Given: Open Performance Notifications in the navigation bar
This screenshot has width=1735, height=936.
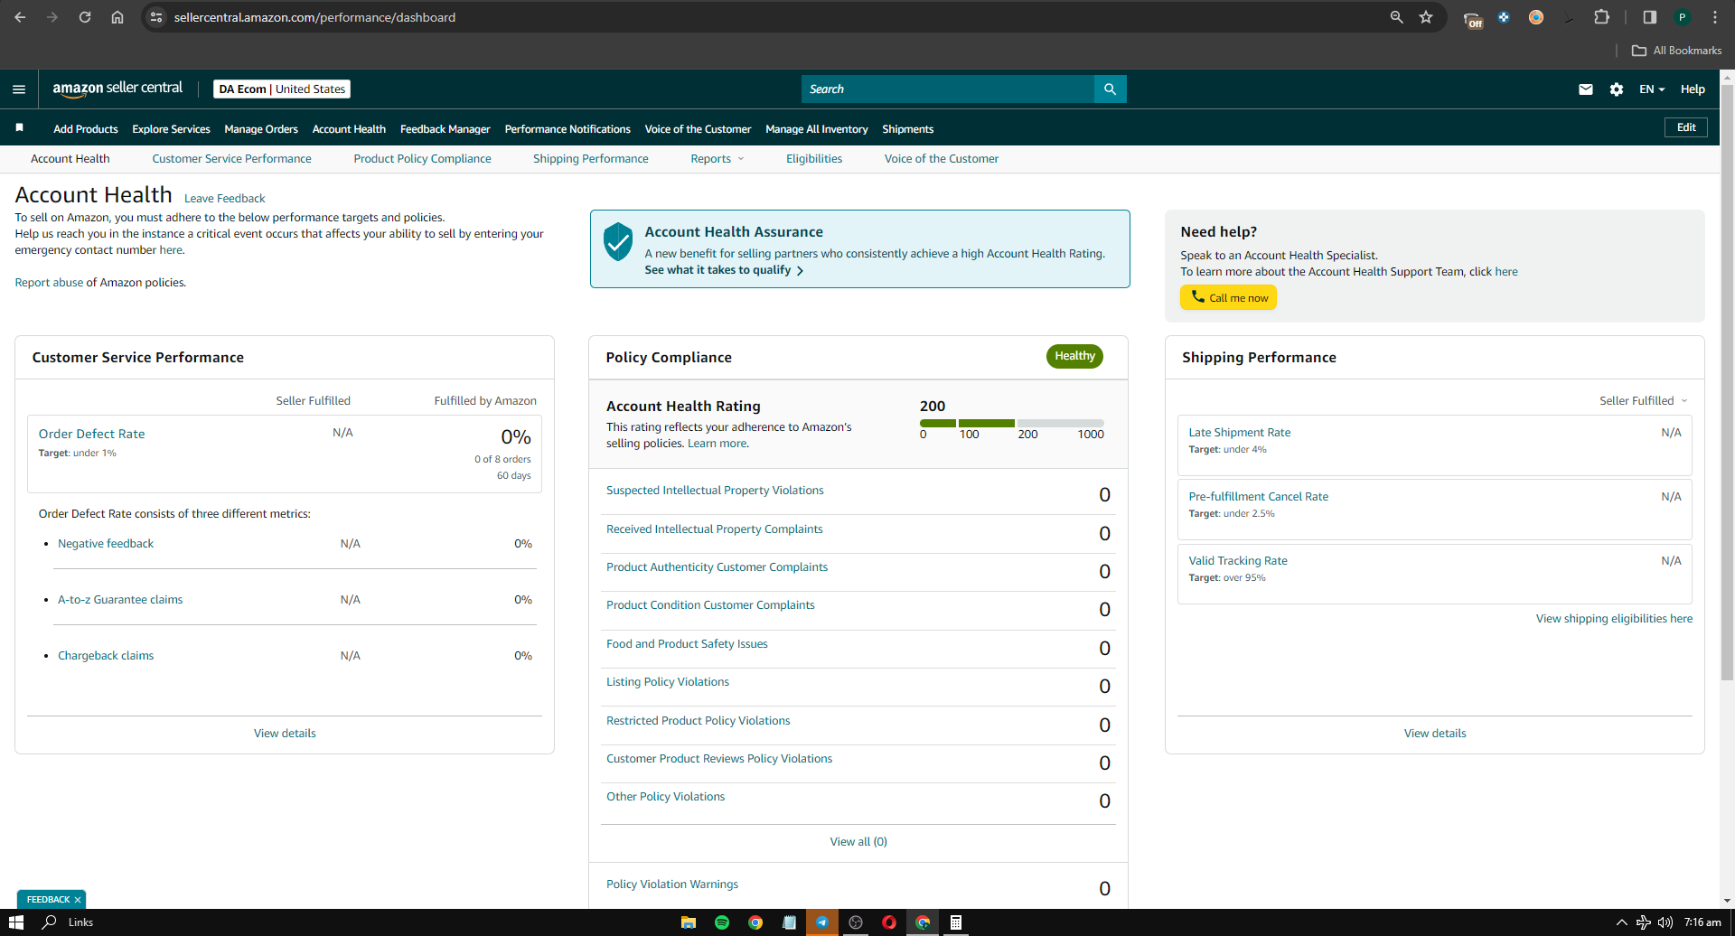Looking at the screenshot, I should pyautogui.click(x=567, y=129).
